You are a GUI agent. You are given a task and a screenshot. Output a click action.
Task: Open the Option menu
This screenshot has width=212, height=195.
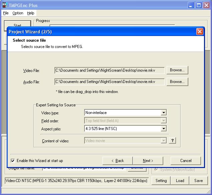pos(18,13)
